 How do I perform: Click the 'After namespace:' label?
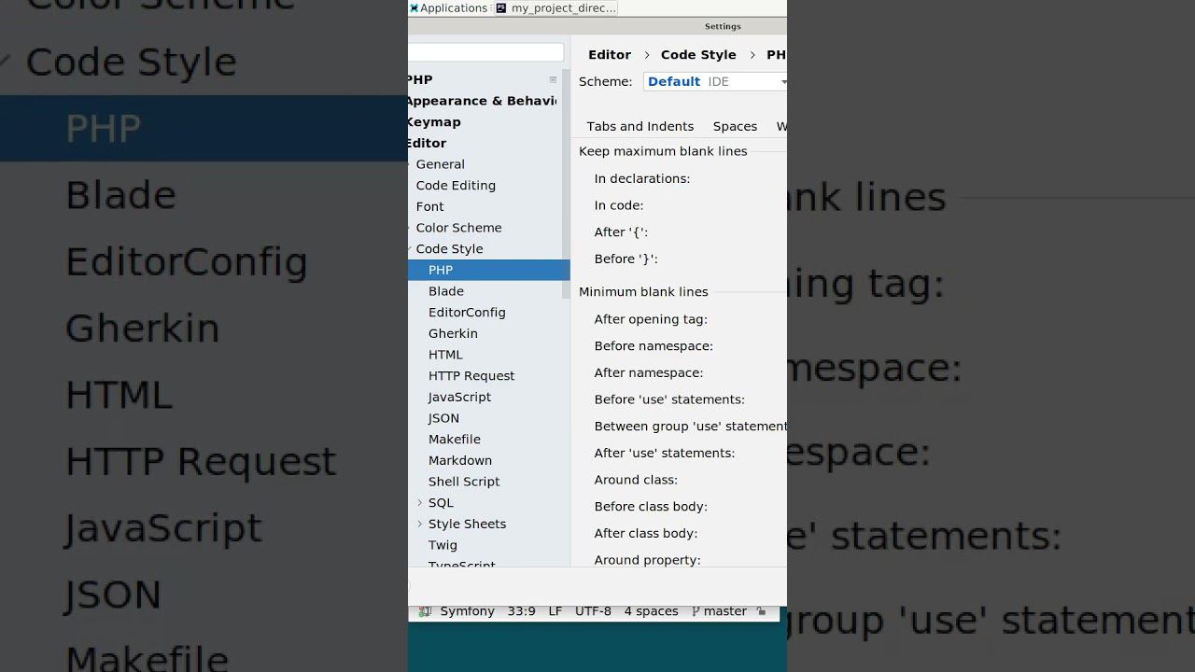click(x=649, y=372)
